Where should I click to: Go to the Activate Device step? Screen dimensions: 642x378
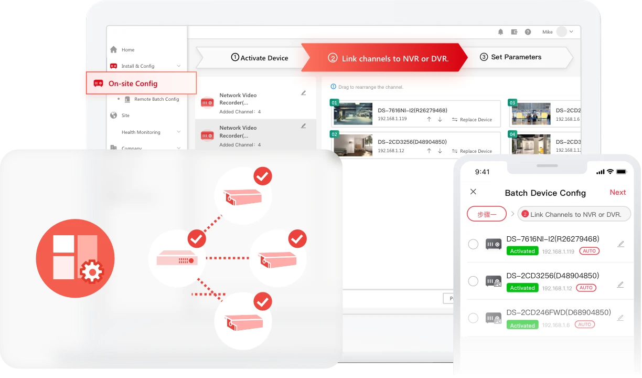tap(260, 58)
